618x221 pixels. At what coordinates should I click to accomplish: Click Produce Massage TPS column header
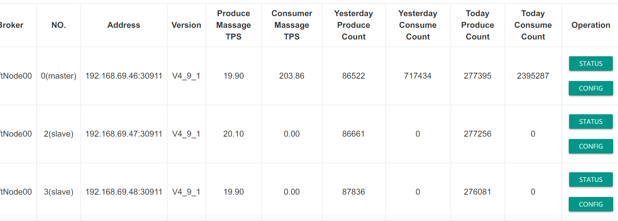pos(234,25)
